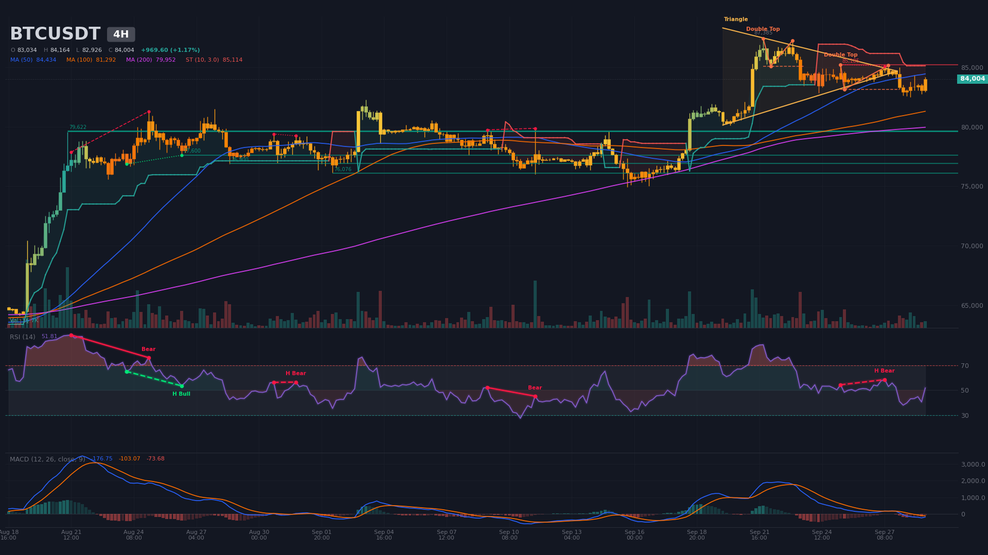
Task: Click the H Bull divergence label
Action: point(181,394)
